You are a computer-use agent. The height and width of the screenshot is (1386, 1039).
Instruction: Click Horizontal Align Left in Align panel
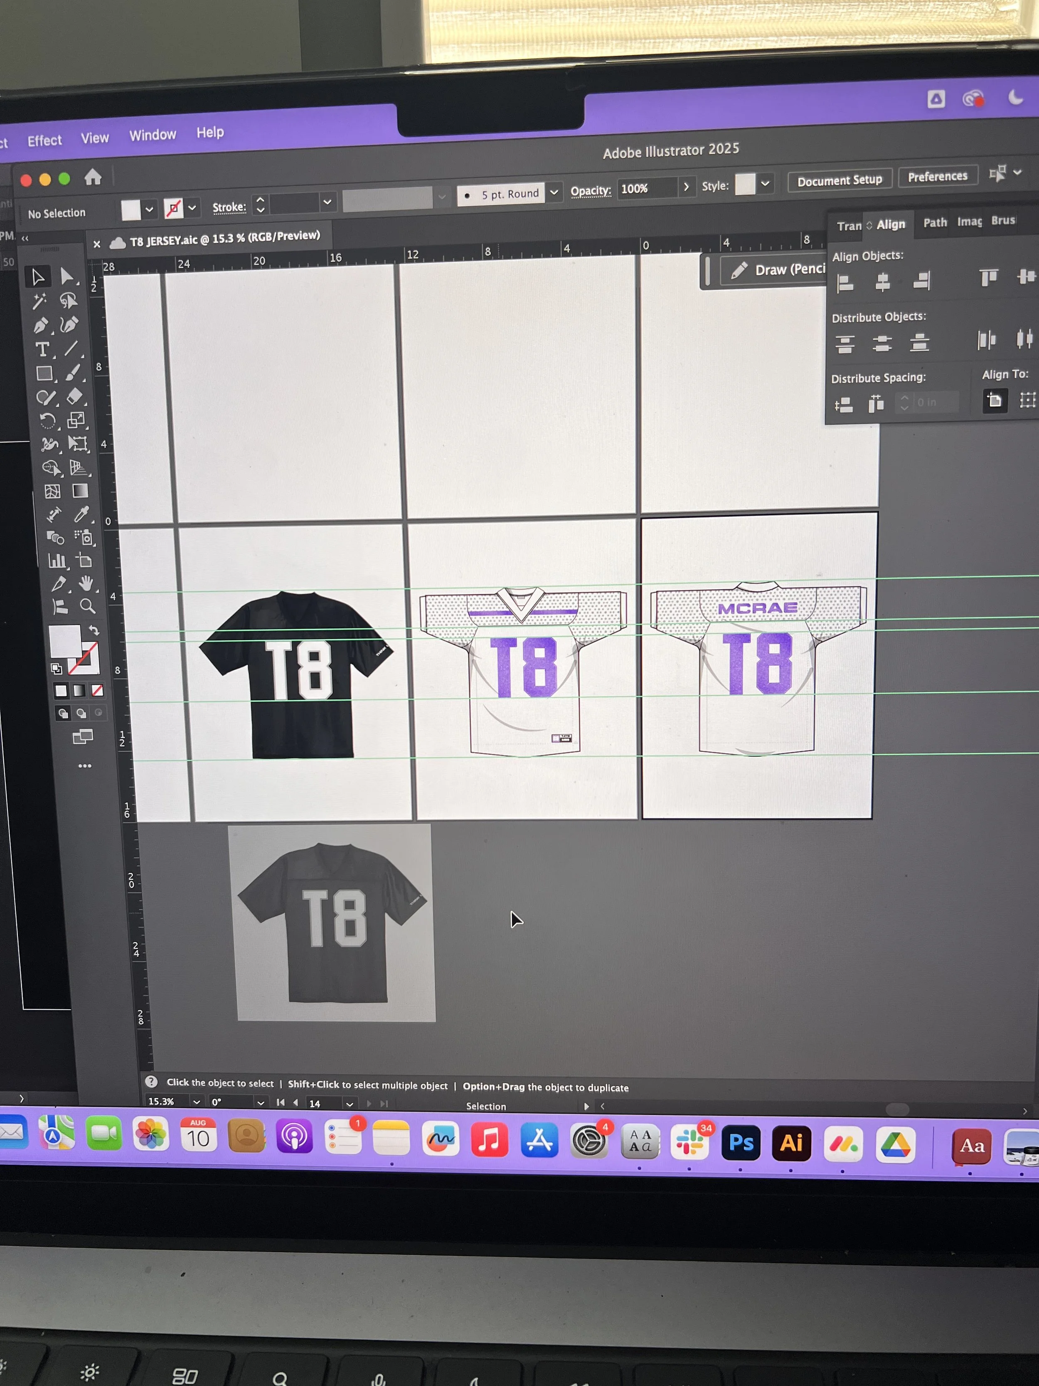[845, 283]
